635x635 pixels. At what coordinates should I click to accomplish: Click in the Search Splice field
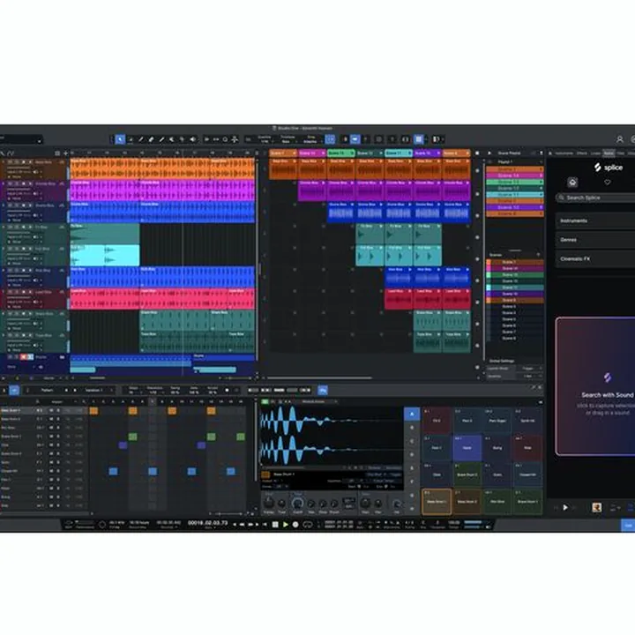(595, 198)
